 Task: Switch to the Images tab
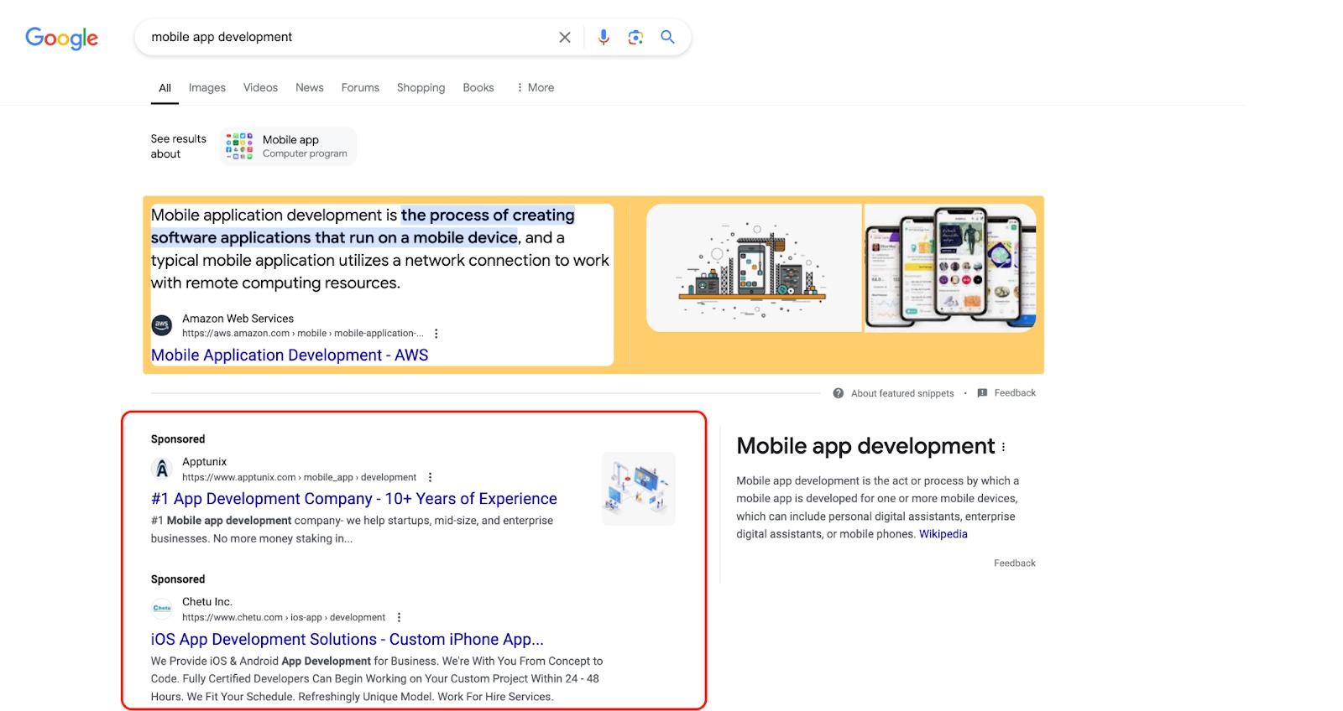206,87
